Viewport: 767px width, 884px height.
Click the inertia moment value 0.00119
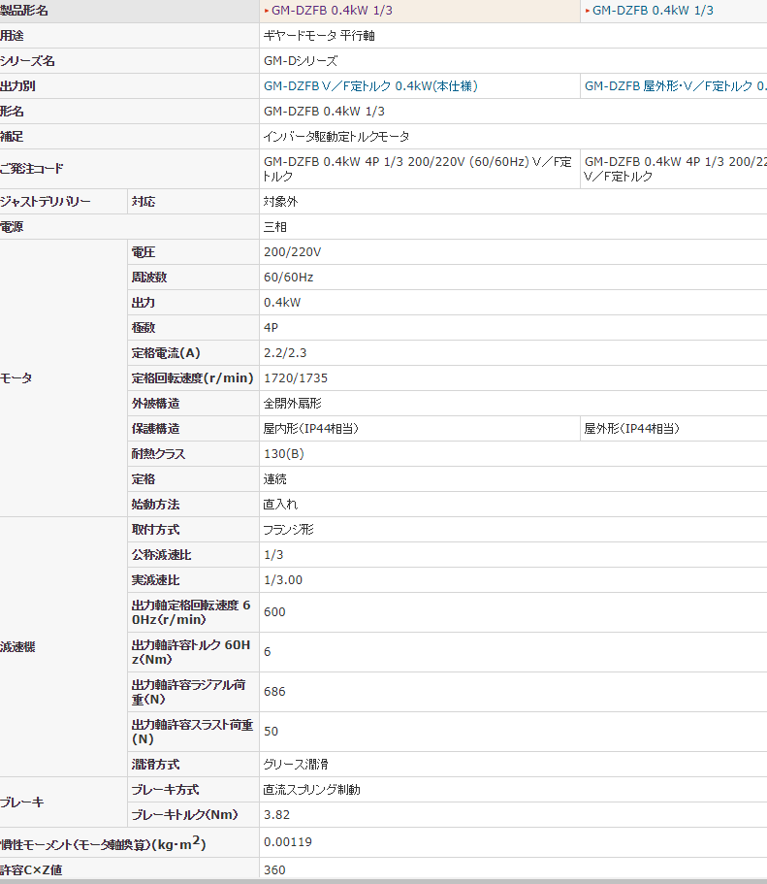[x=288, y=842]
